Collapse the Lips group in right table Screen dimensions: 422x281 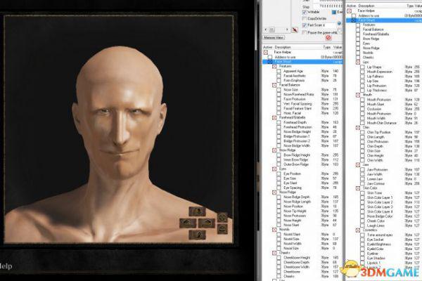(x=358, y=62)
